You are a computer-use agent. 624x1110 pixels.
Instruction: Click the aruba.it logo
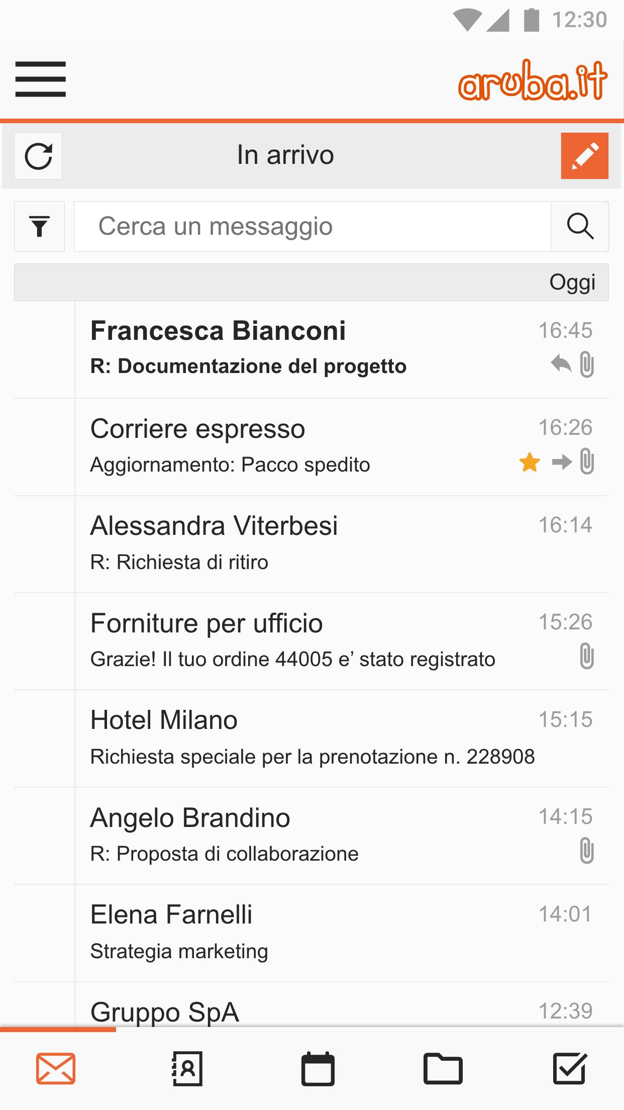coord(533,80)
